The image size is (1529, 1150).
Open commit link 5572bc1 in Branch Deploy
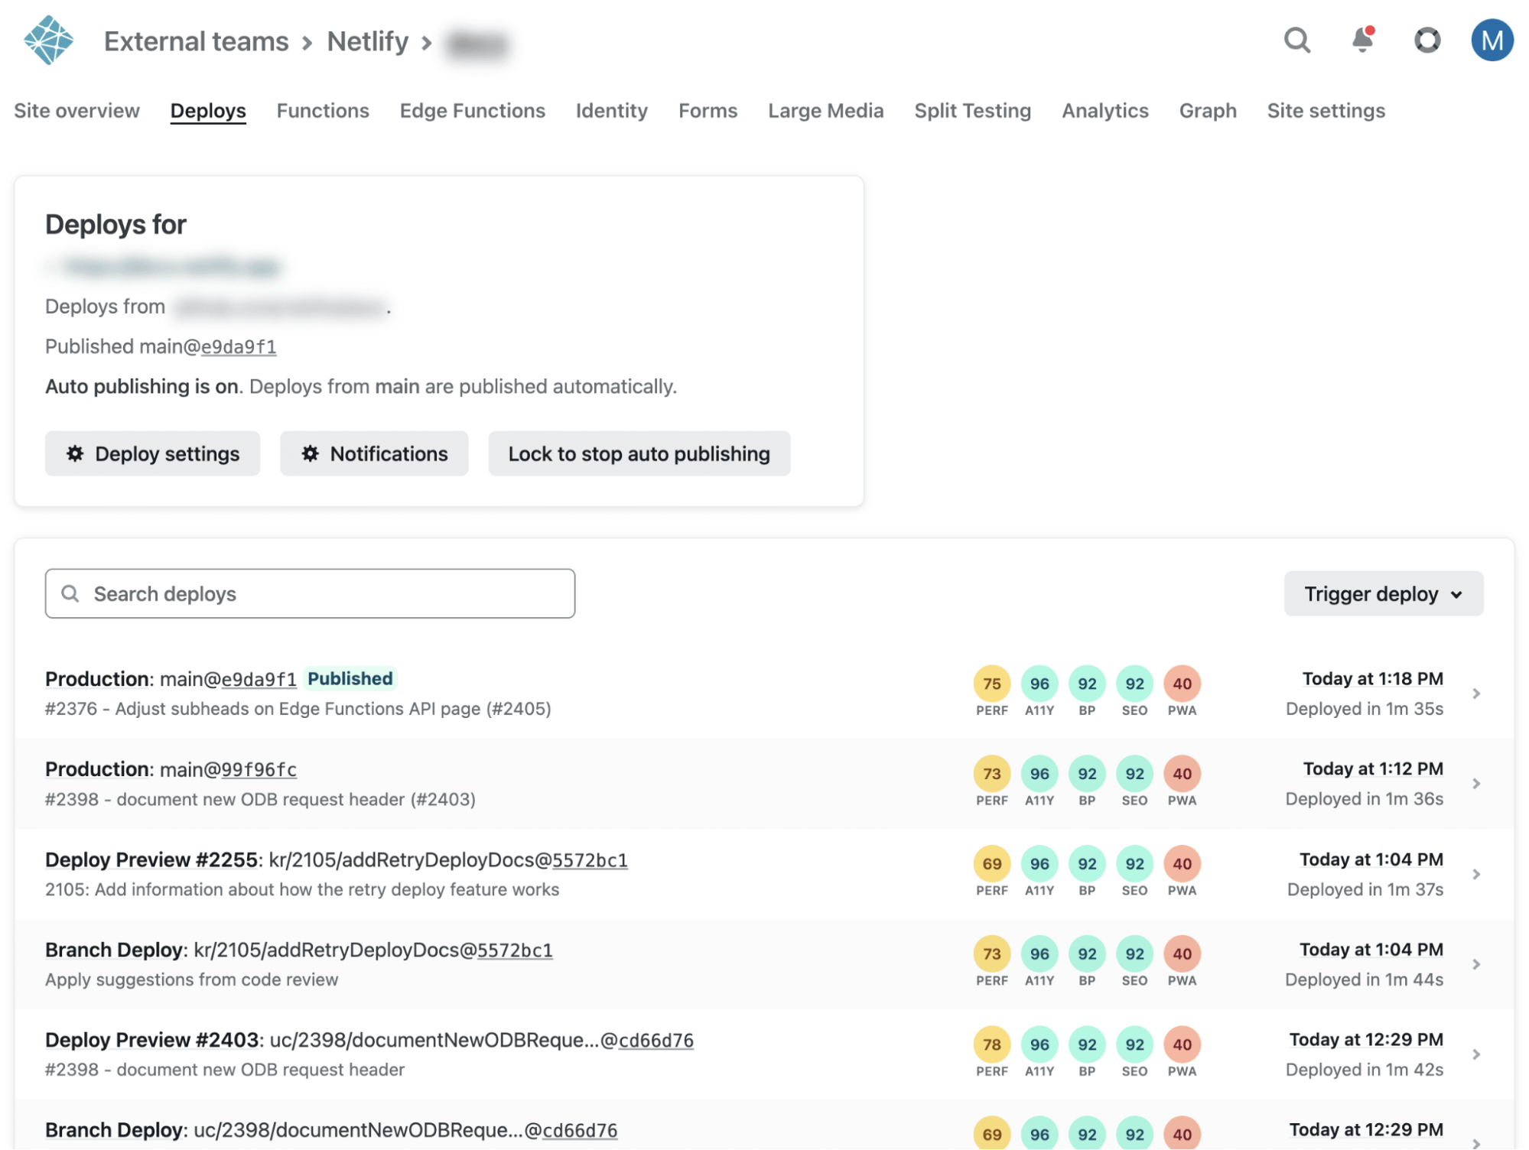coord(515,950)
